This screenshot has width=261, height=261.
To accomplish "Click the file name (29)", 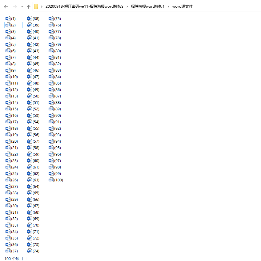I will click(x=14, y=199).
